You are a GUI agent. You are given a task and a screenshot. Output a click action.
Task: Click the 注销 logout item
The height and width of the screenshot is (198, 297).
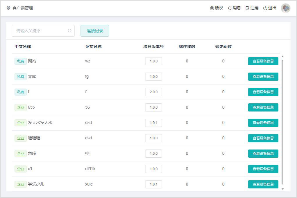pos(252,8)
